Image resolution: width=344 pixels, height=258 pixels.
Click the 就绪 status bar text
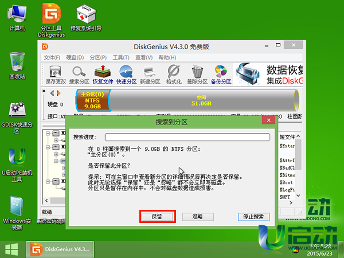pos(47,212)
